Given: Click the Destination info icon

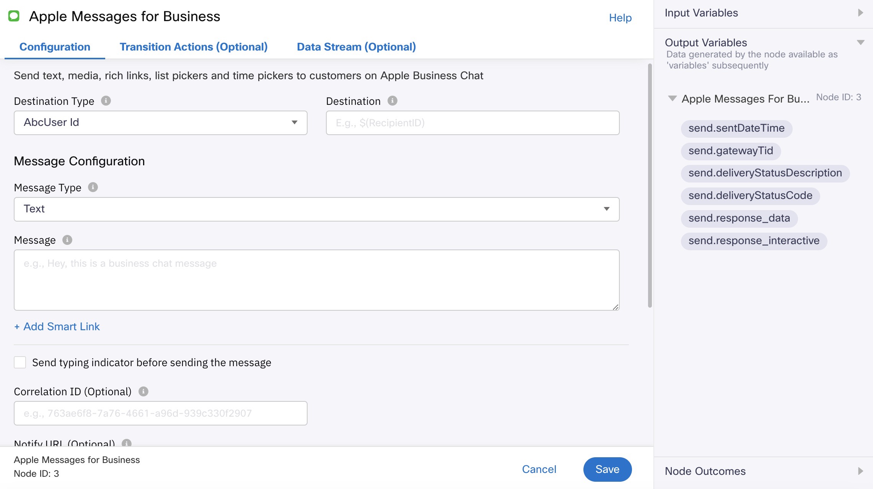Looking at the screenshot, I should (393, 101).
